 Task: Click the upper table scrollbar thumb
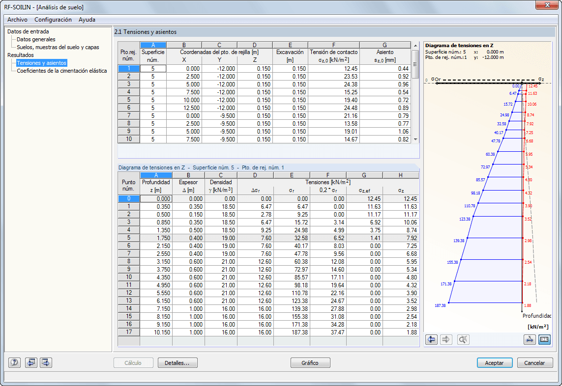(415, 64)
